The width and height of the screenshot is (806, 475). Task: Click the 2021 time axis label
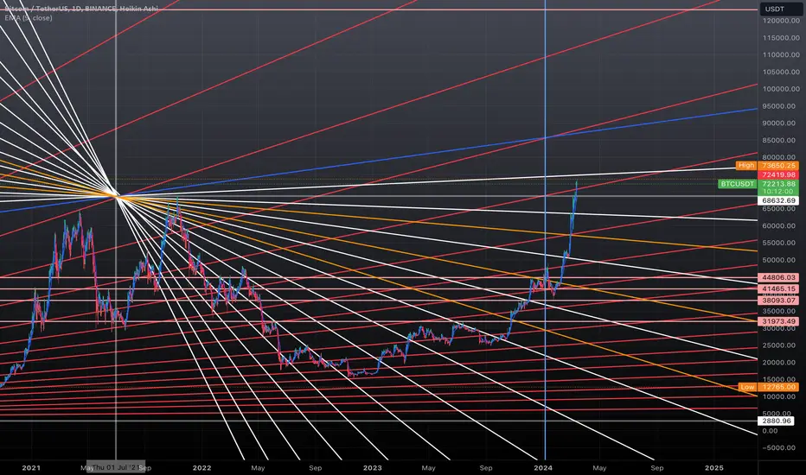coord(31,468)
